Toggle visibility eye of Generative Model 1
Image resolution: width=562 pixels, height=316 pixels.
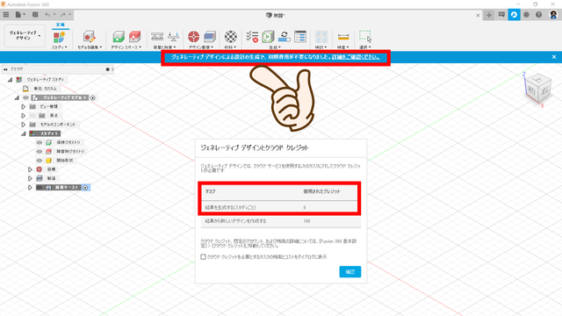pyautogui.click(x=25, y=97)
